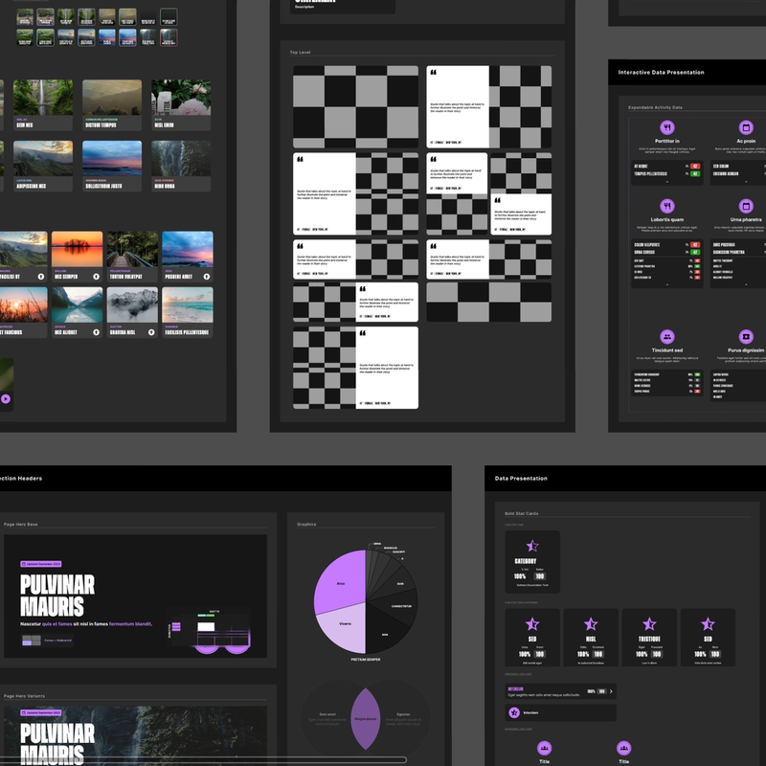Open the Tortor Volutpat bridge image card
766x766 pixels.
click(x=132, y=257)
